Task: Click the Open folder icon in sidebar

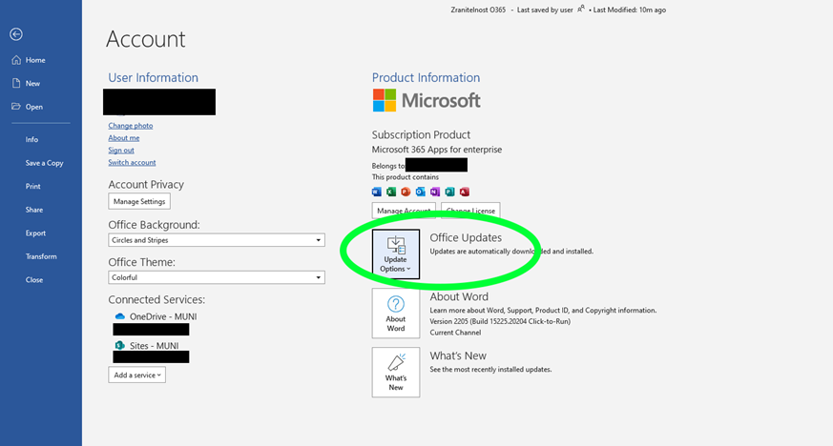Action: (16, 107)
